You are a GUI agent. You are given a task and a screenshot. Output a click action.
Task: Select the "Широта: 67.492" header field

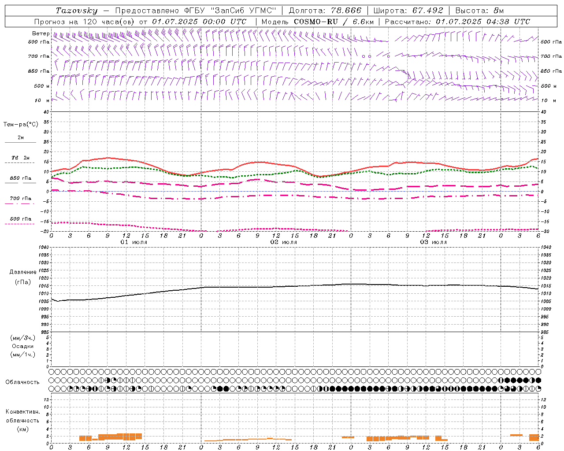pyautogui.click(x=408, y=11)
